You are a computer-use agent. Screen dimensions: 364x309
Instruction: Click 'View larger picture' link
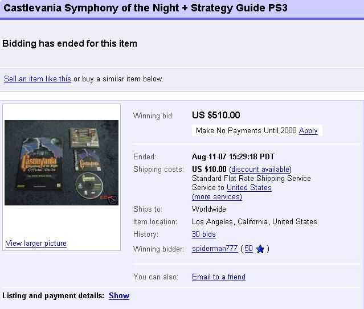pyautogui.click(x=36, y=243)
